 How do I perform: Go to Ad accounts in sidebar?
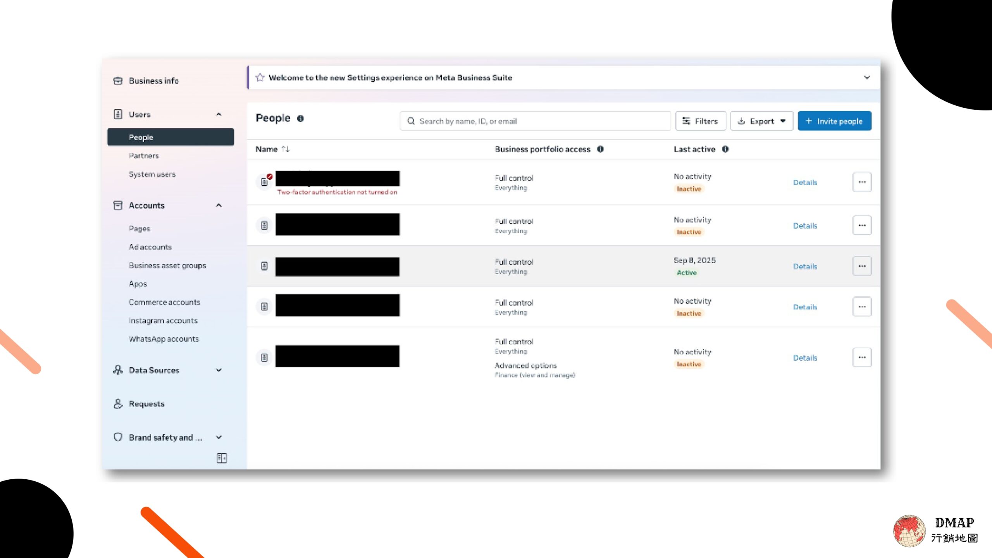point(150,247)
